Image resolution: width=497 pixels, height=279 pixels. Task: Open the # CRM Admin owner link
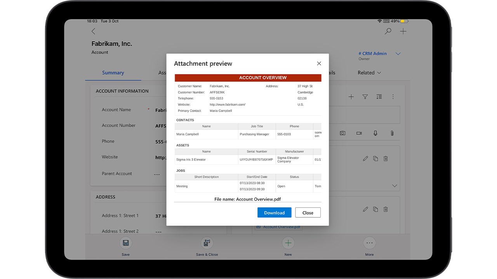point(372,54)
